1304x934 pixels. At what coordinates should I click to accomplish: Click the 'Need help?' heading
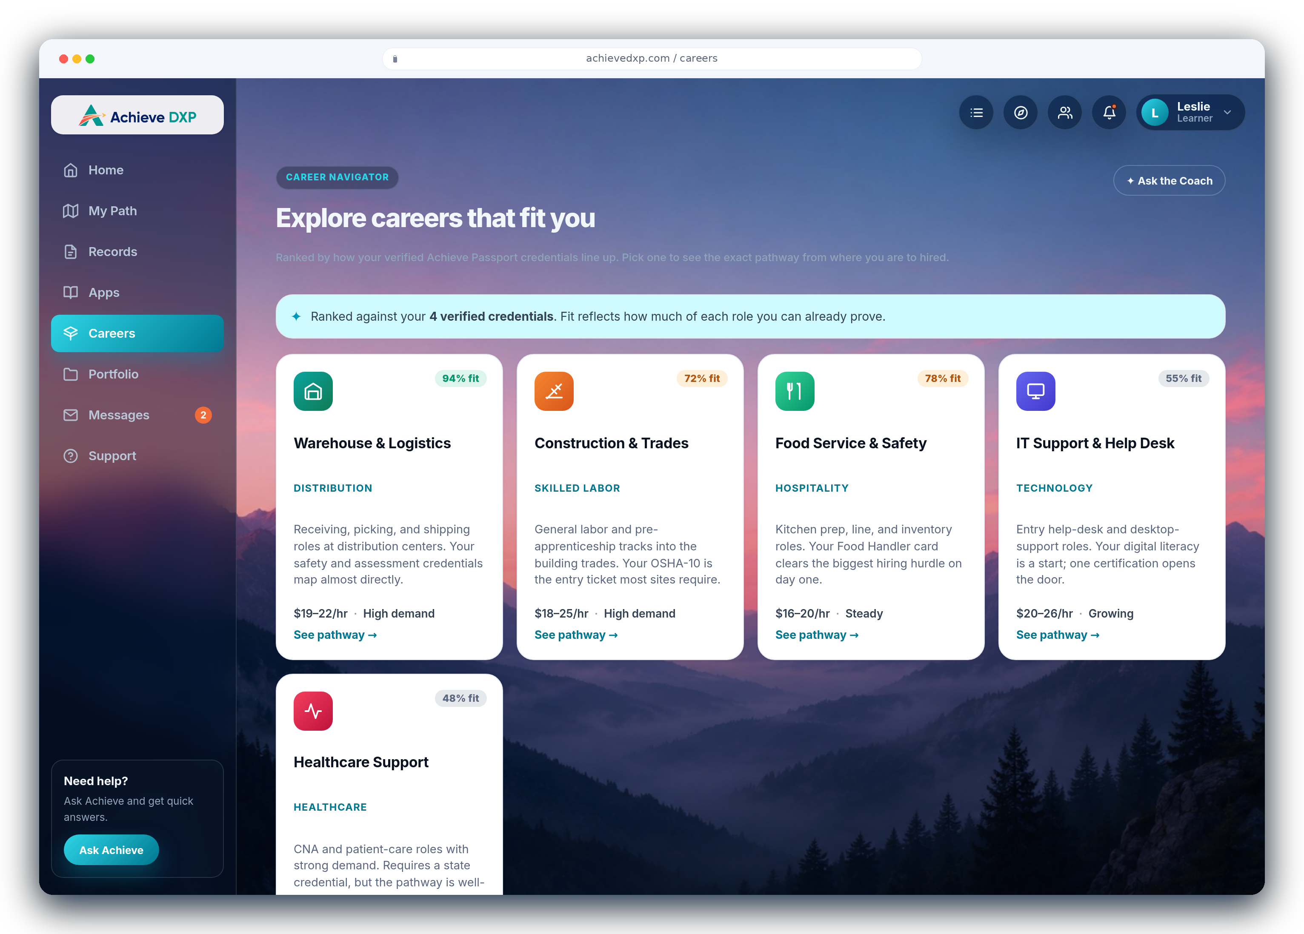[95, 780]
